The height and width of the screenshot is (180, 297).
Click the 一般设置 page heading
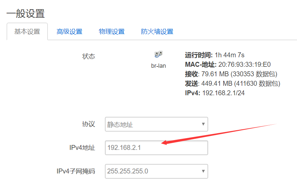(x=26, y=14)
